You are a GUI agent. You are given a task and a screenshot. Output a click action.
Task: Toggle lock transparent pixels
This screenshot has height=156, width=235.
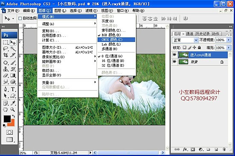185,47
